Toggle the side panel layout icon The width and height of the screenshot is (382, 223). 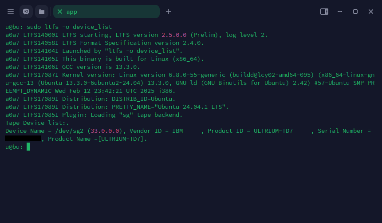click(x=324, y=12)
